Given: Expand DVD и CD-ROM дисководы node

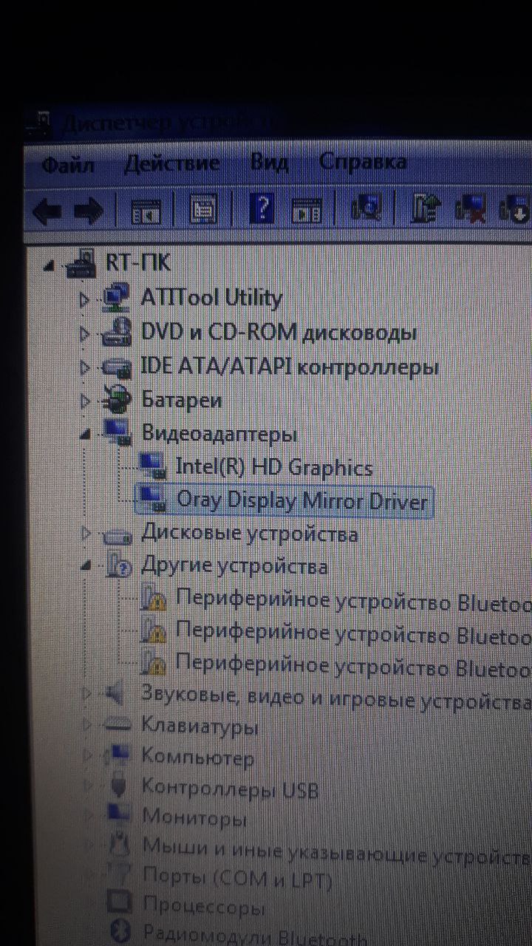Looking at the screenshot, I should coord(84,333).
